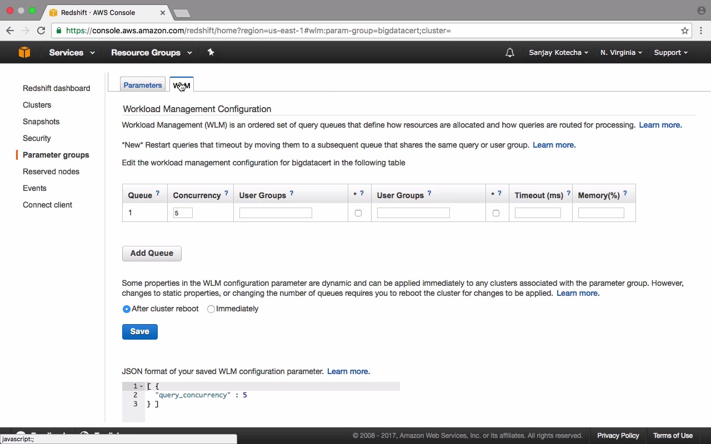
Task: Bookmark this page with the star icon
Action: pos(685,31)
